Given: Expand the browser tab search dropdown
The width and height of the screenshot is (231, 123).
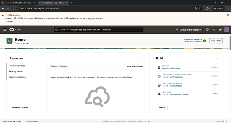Looking at the screenshot, I should click(x=3, y=3).
